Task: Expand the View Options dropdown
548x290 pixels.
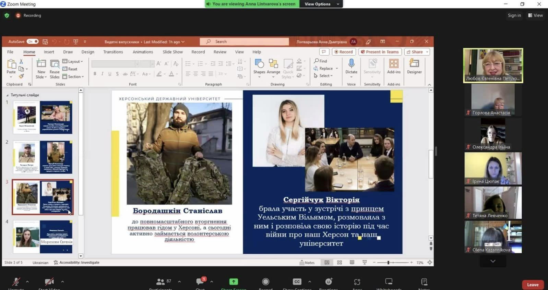Action: (x=322, y=4)
